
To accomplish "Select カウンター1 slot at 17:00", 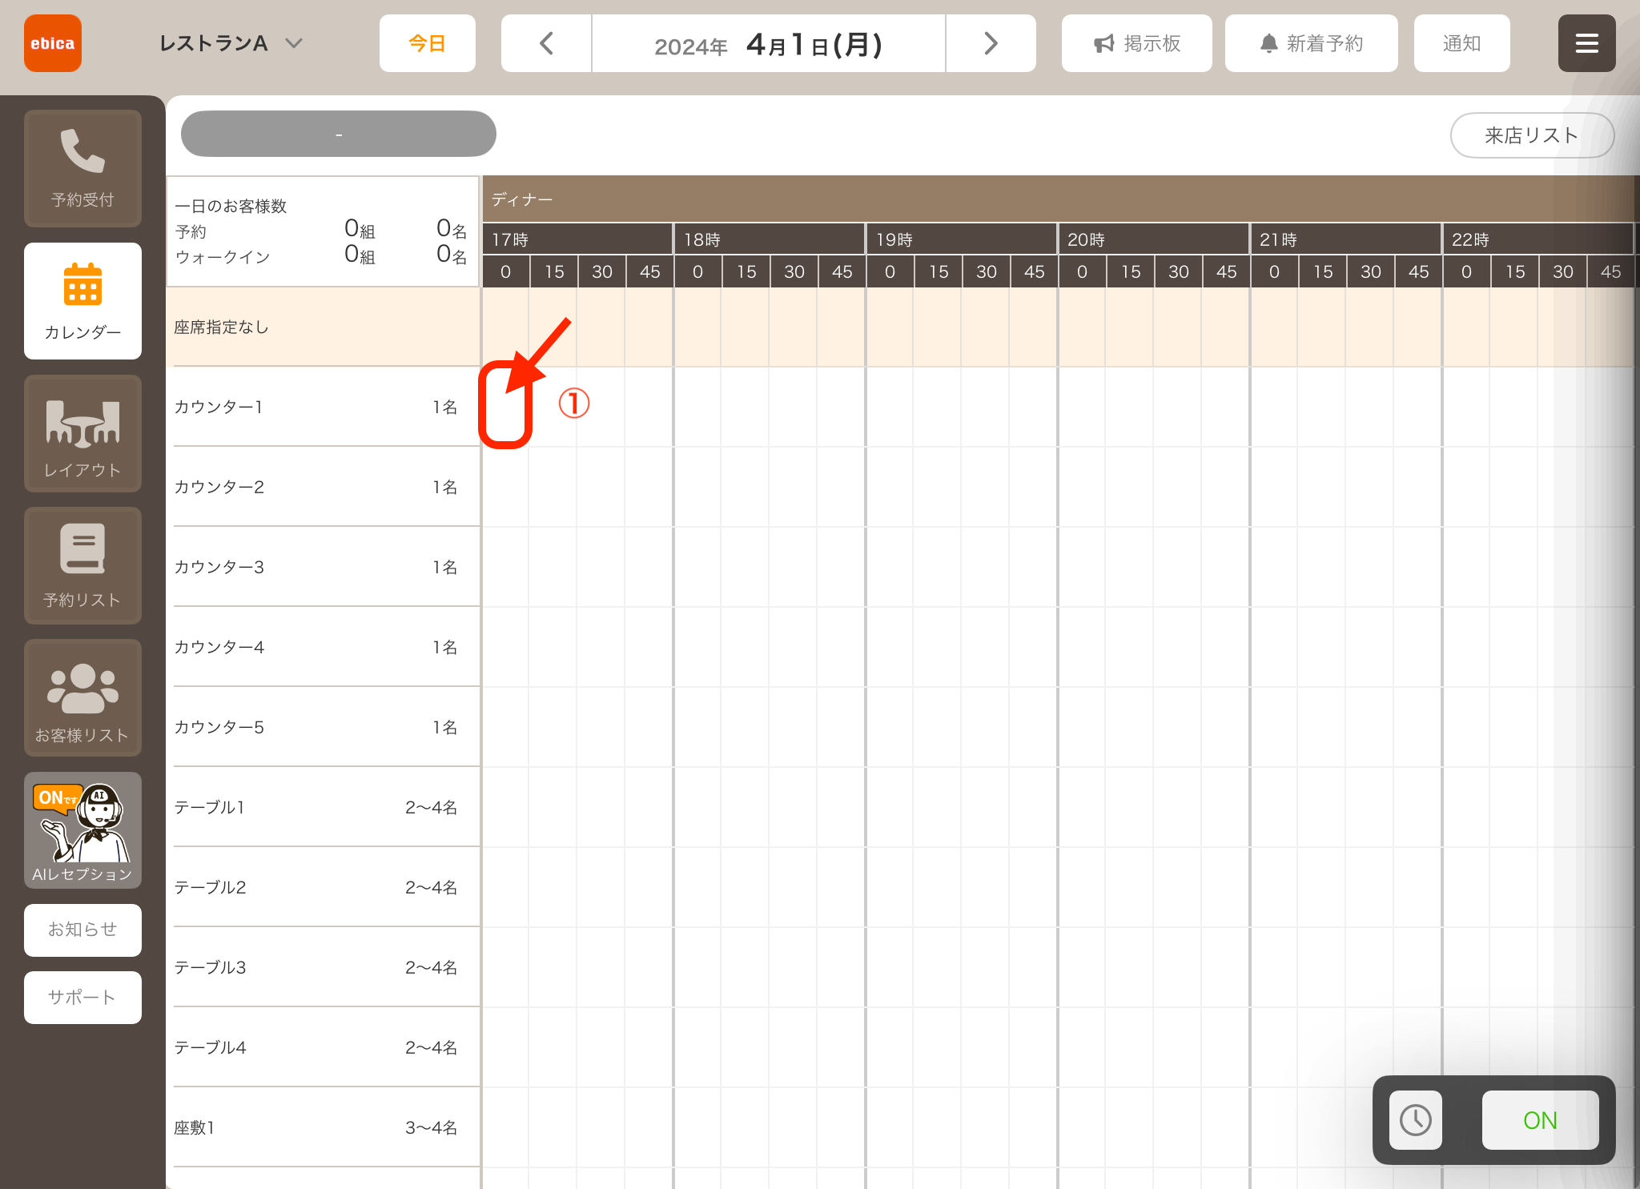I will [x=505, y=406].
